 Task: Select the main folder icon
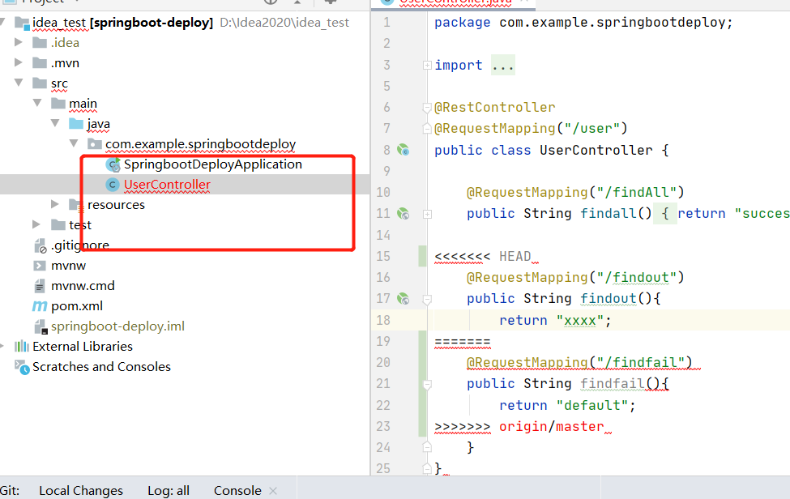[58, 103]
